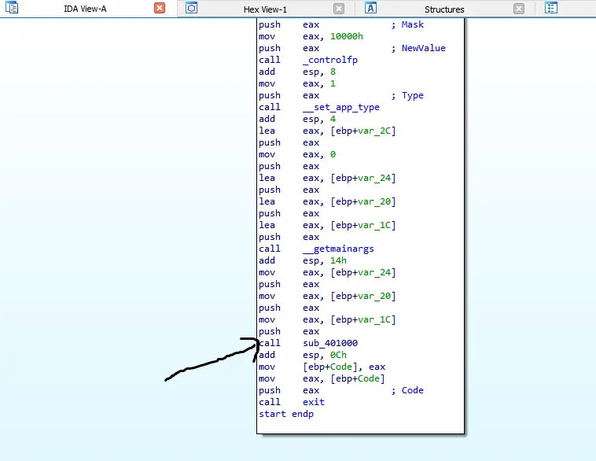This screenshot has height=461, width=596.
Task: Click the '; Mask' comment
Action: pyautogui.click(x=407, y=24)
